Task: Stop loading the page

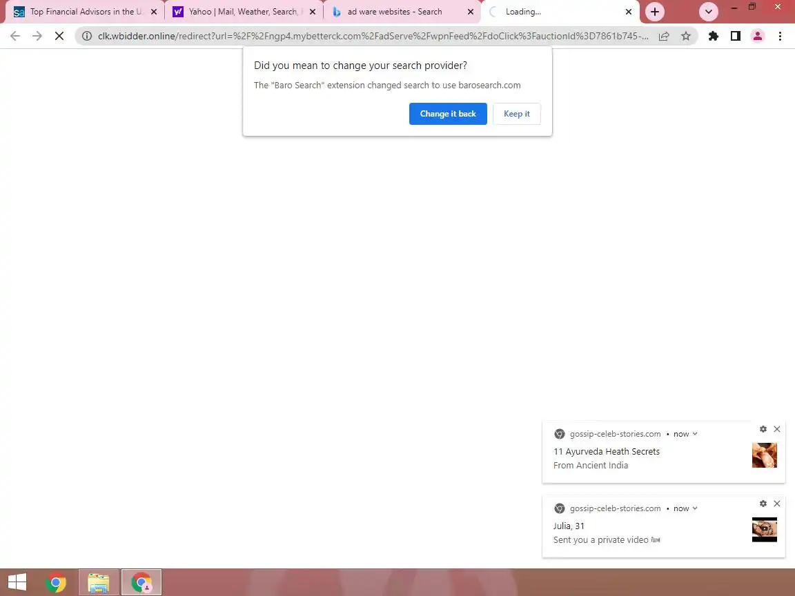Action: pyautogui.click(x=59, y=36)
